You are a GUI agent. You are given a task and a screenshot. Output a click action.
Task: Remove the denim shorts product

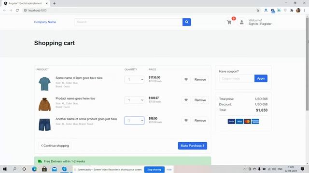[200, 121]
